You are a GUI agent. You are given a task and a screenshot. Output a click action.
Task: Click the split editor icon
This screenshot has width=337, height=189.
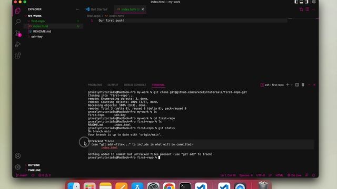click(308, 9)
